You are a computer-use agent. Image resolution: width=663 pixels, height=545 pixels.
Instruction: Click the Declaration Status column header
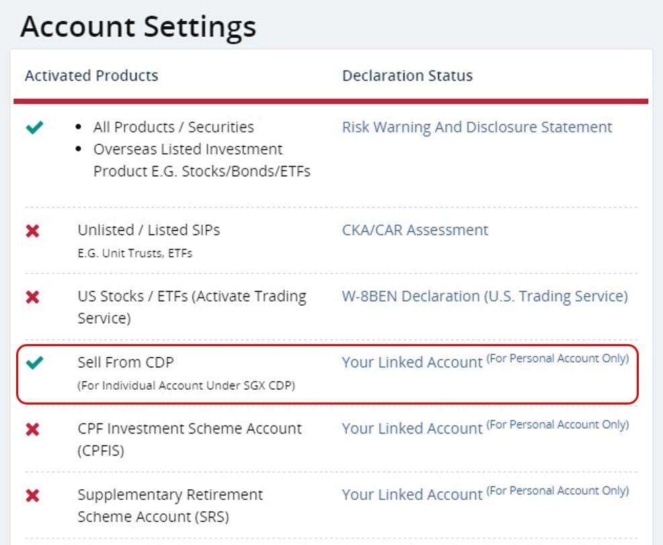[x=407, y=75]
